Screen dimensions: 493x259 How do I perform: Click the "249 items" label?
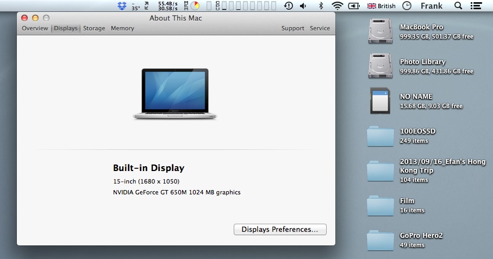(414, 141)
